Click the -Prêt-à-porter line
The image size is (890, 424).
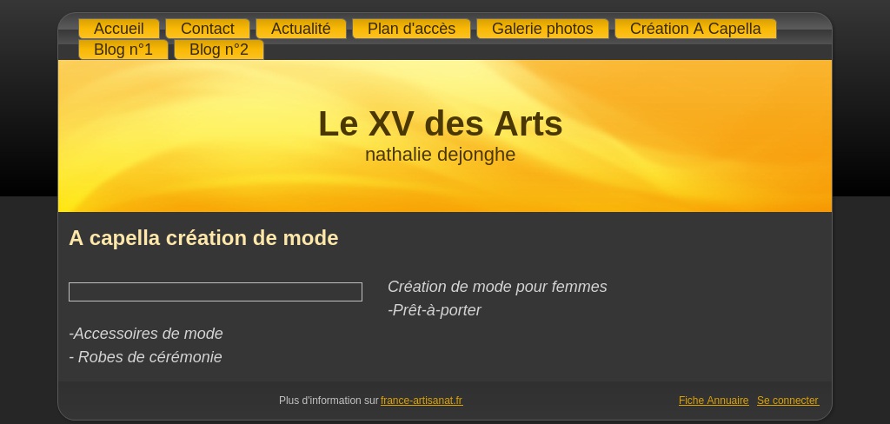[435, 310]
